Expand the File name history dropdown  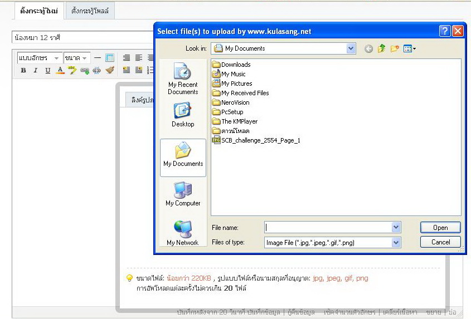396,228
